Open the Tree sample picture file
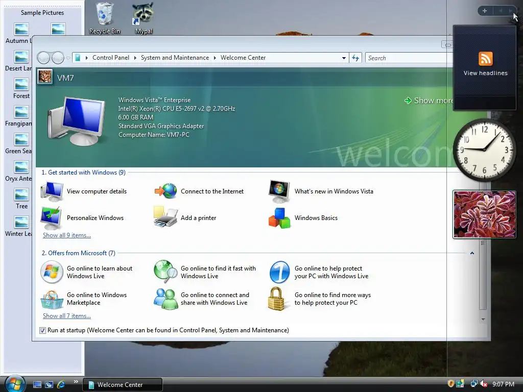Image resolution: width=523 pixels, height=392 pixels. (x=21, y=199)
